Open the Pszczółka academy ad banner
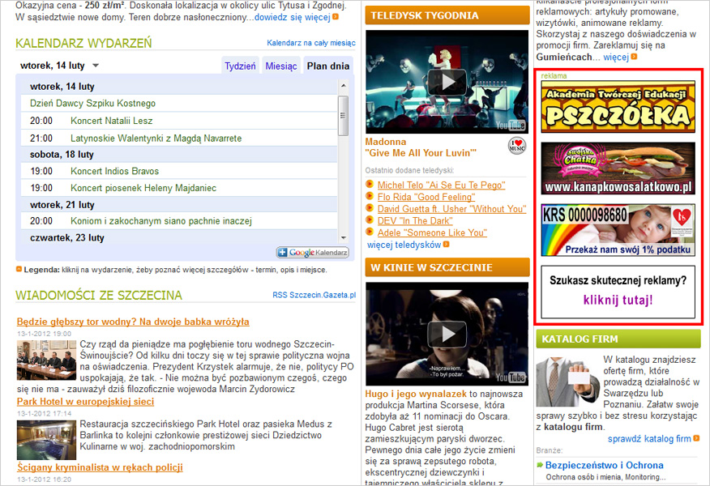The image size is (710, 486). pyautogui.click(x=618, y=107)
